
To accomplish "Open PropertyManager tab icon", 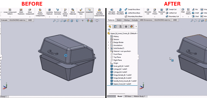I will click(x=115, y=27).
